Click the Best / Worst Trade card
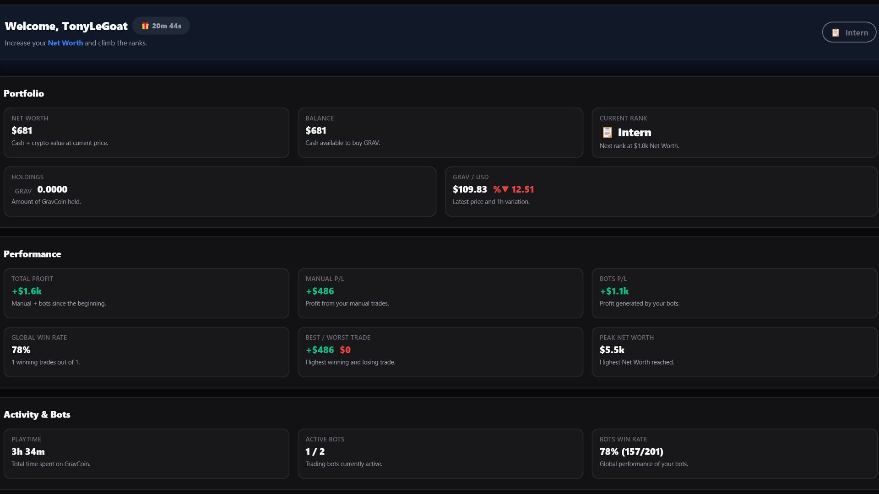The height and width of the screenshot is (494, 879). tap(440, 352)
